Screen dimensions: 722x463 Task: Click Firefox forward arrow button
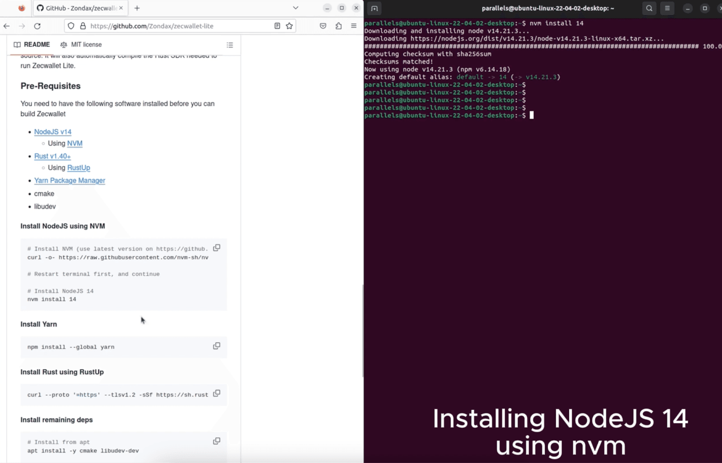coord(22,26)
